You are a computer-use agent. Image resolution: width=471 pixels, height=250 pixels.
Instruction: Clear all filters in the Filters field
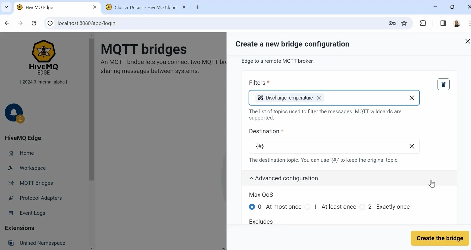click(412, 98)
